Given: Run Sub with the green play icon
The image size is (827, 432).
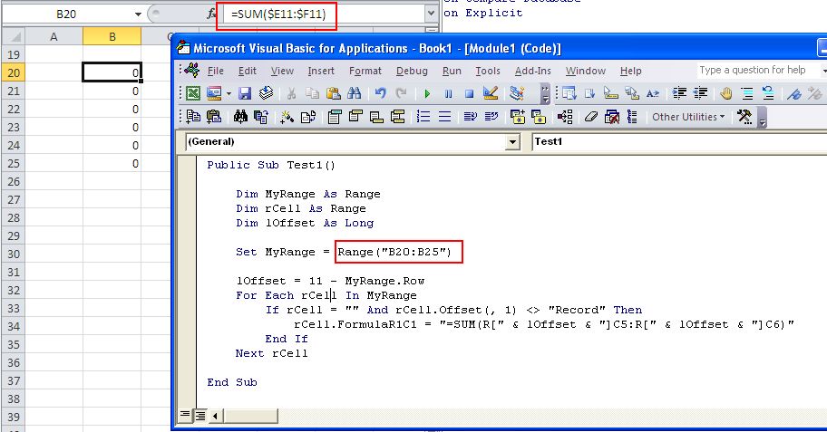Looking at the screenshot, I should point(427,94).
